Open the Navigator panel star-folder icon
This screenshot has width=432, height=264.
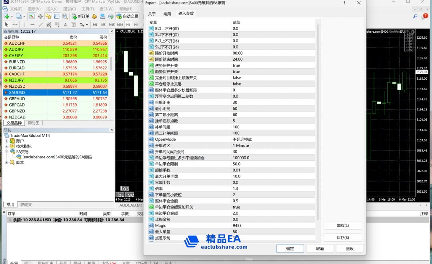click(48, 16)
